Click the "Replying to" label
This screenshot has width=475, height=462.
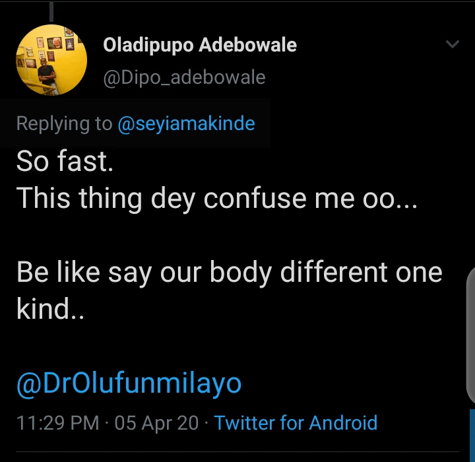64,123
